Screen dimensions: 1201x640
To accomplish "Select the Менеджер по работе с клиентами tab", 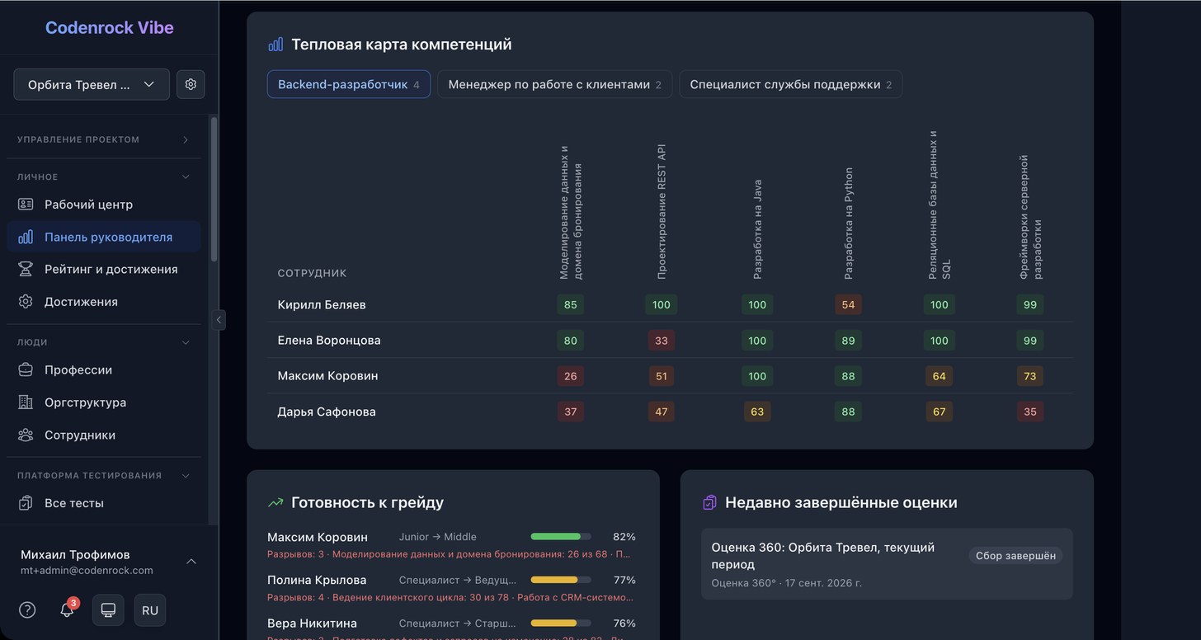I will pyautogui.click(x=554, y=84).
